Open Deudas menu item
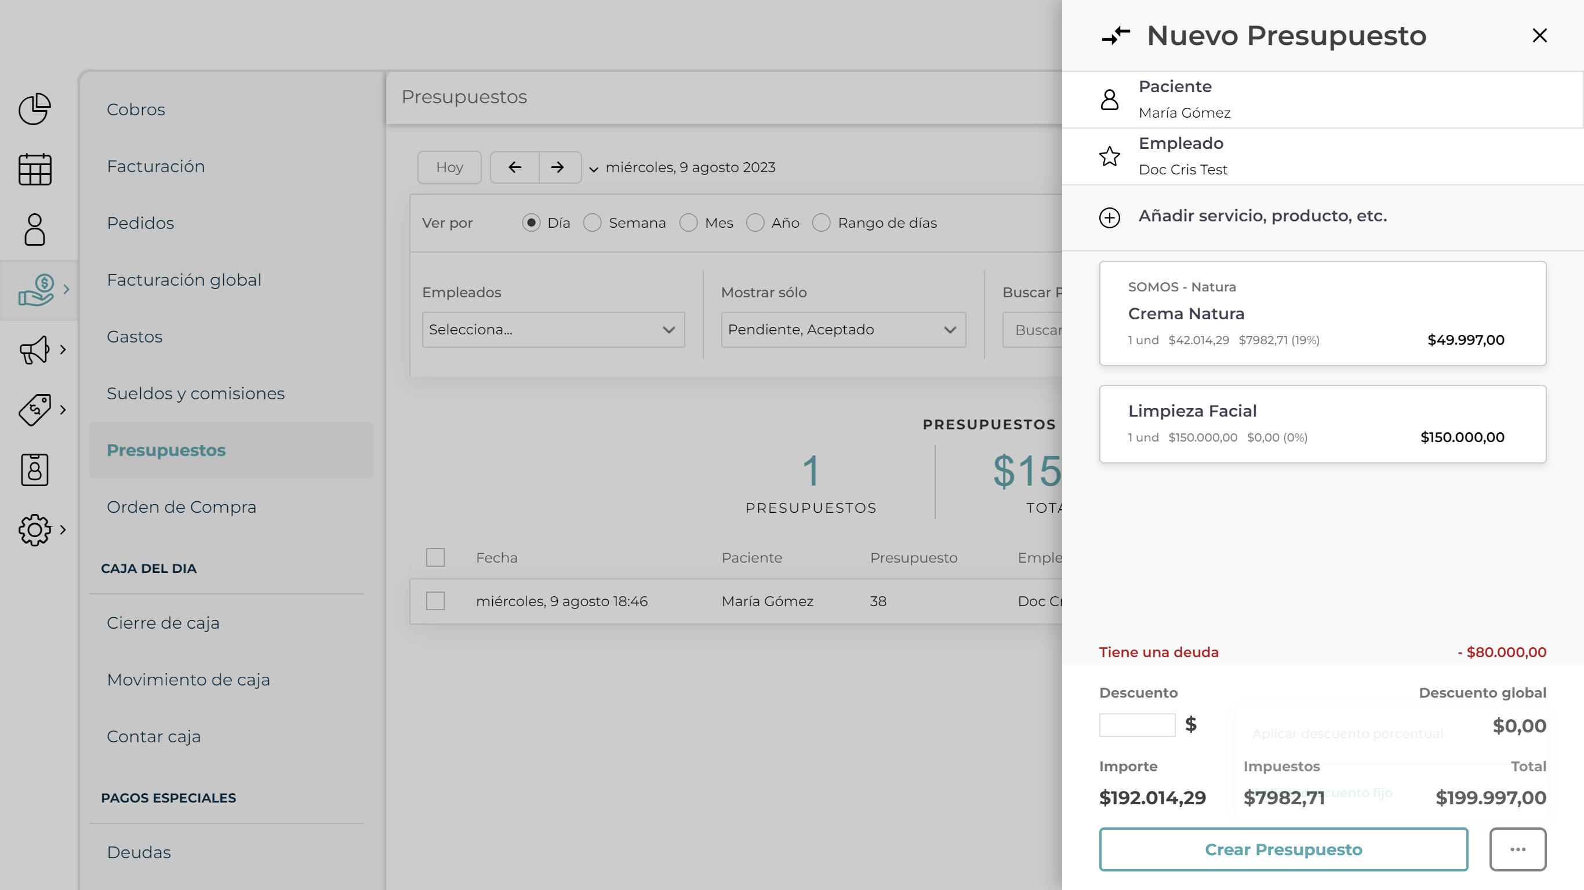Screen dimensions: 1584x890 click(139, 852)
